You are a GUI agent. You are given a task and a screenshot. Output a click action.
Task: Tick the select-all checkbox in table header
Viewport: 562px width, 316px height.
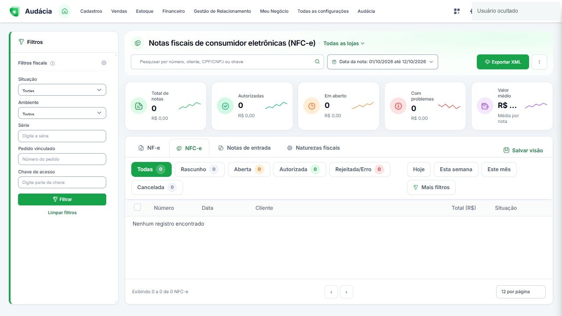point(137,207)
